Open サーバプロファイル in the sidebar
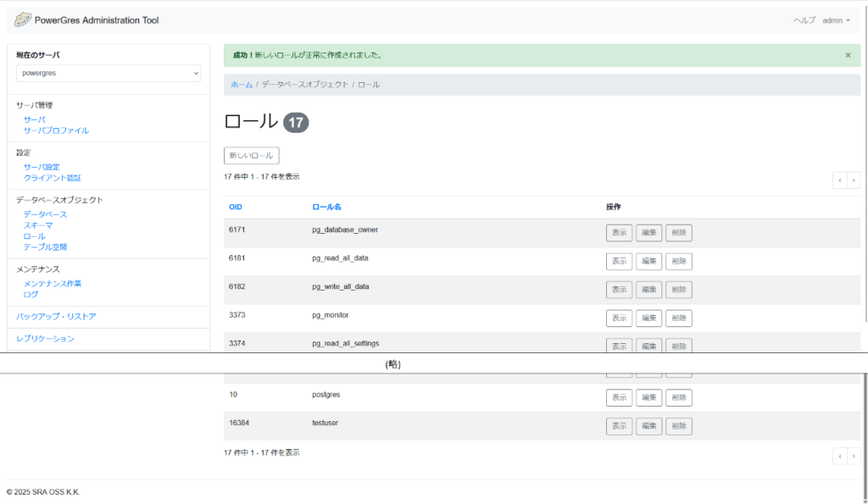The height and width of the screenshot is (504, 868). coord(56,130)
